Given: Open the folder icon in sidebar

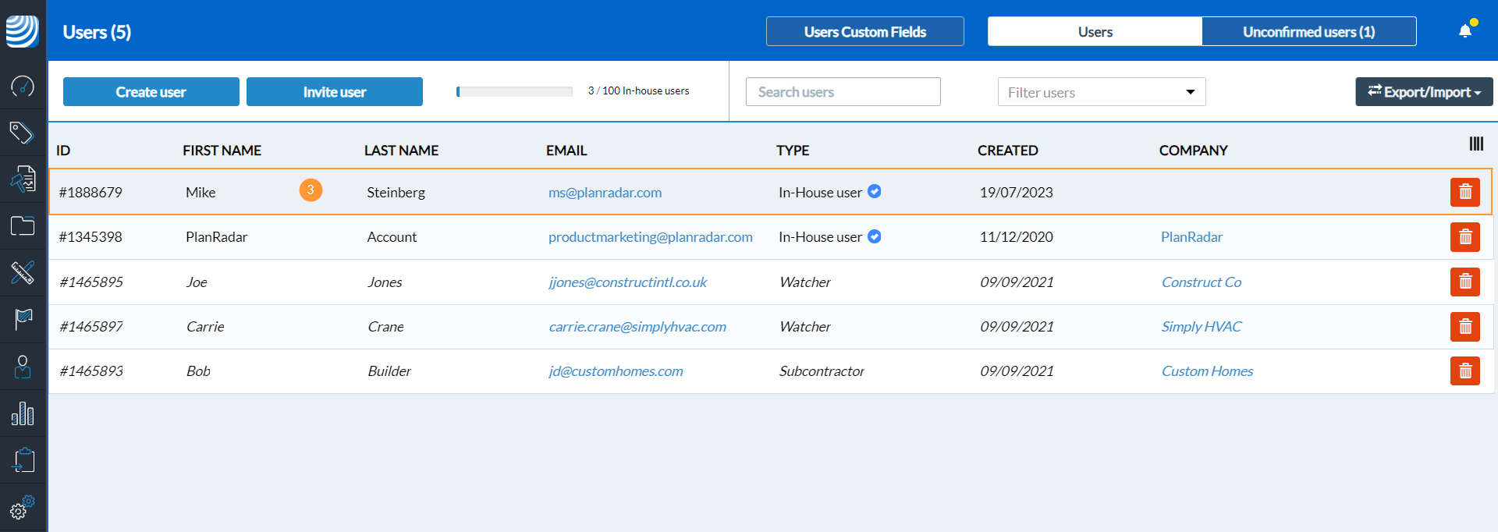Looking at the screenshot, I should coord(23,226).
